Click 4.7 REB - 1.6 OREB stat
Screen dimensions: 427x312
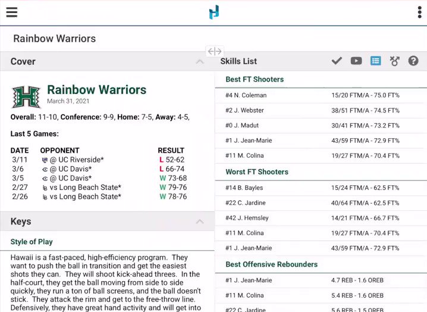pos(357,280)
